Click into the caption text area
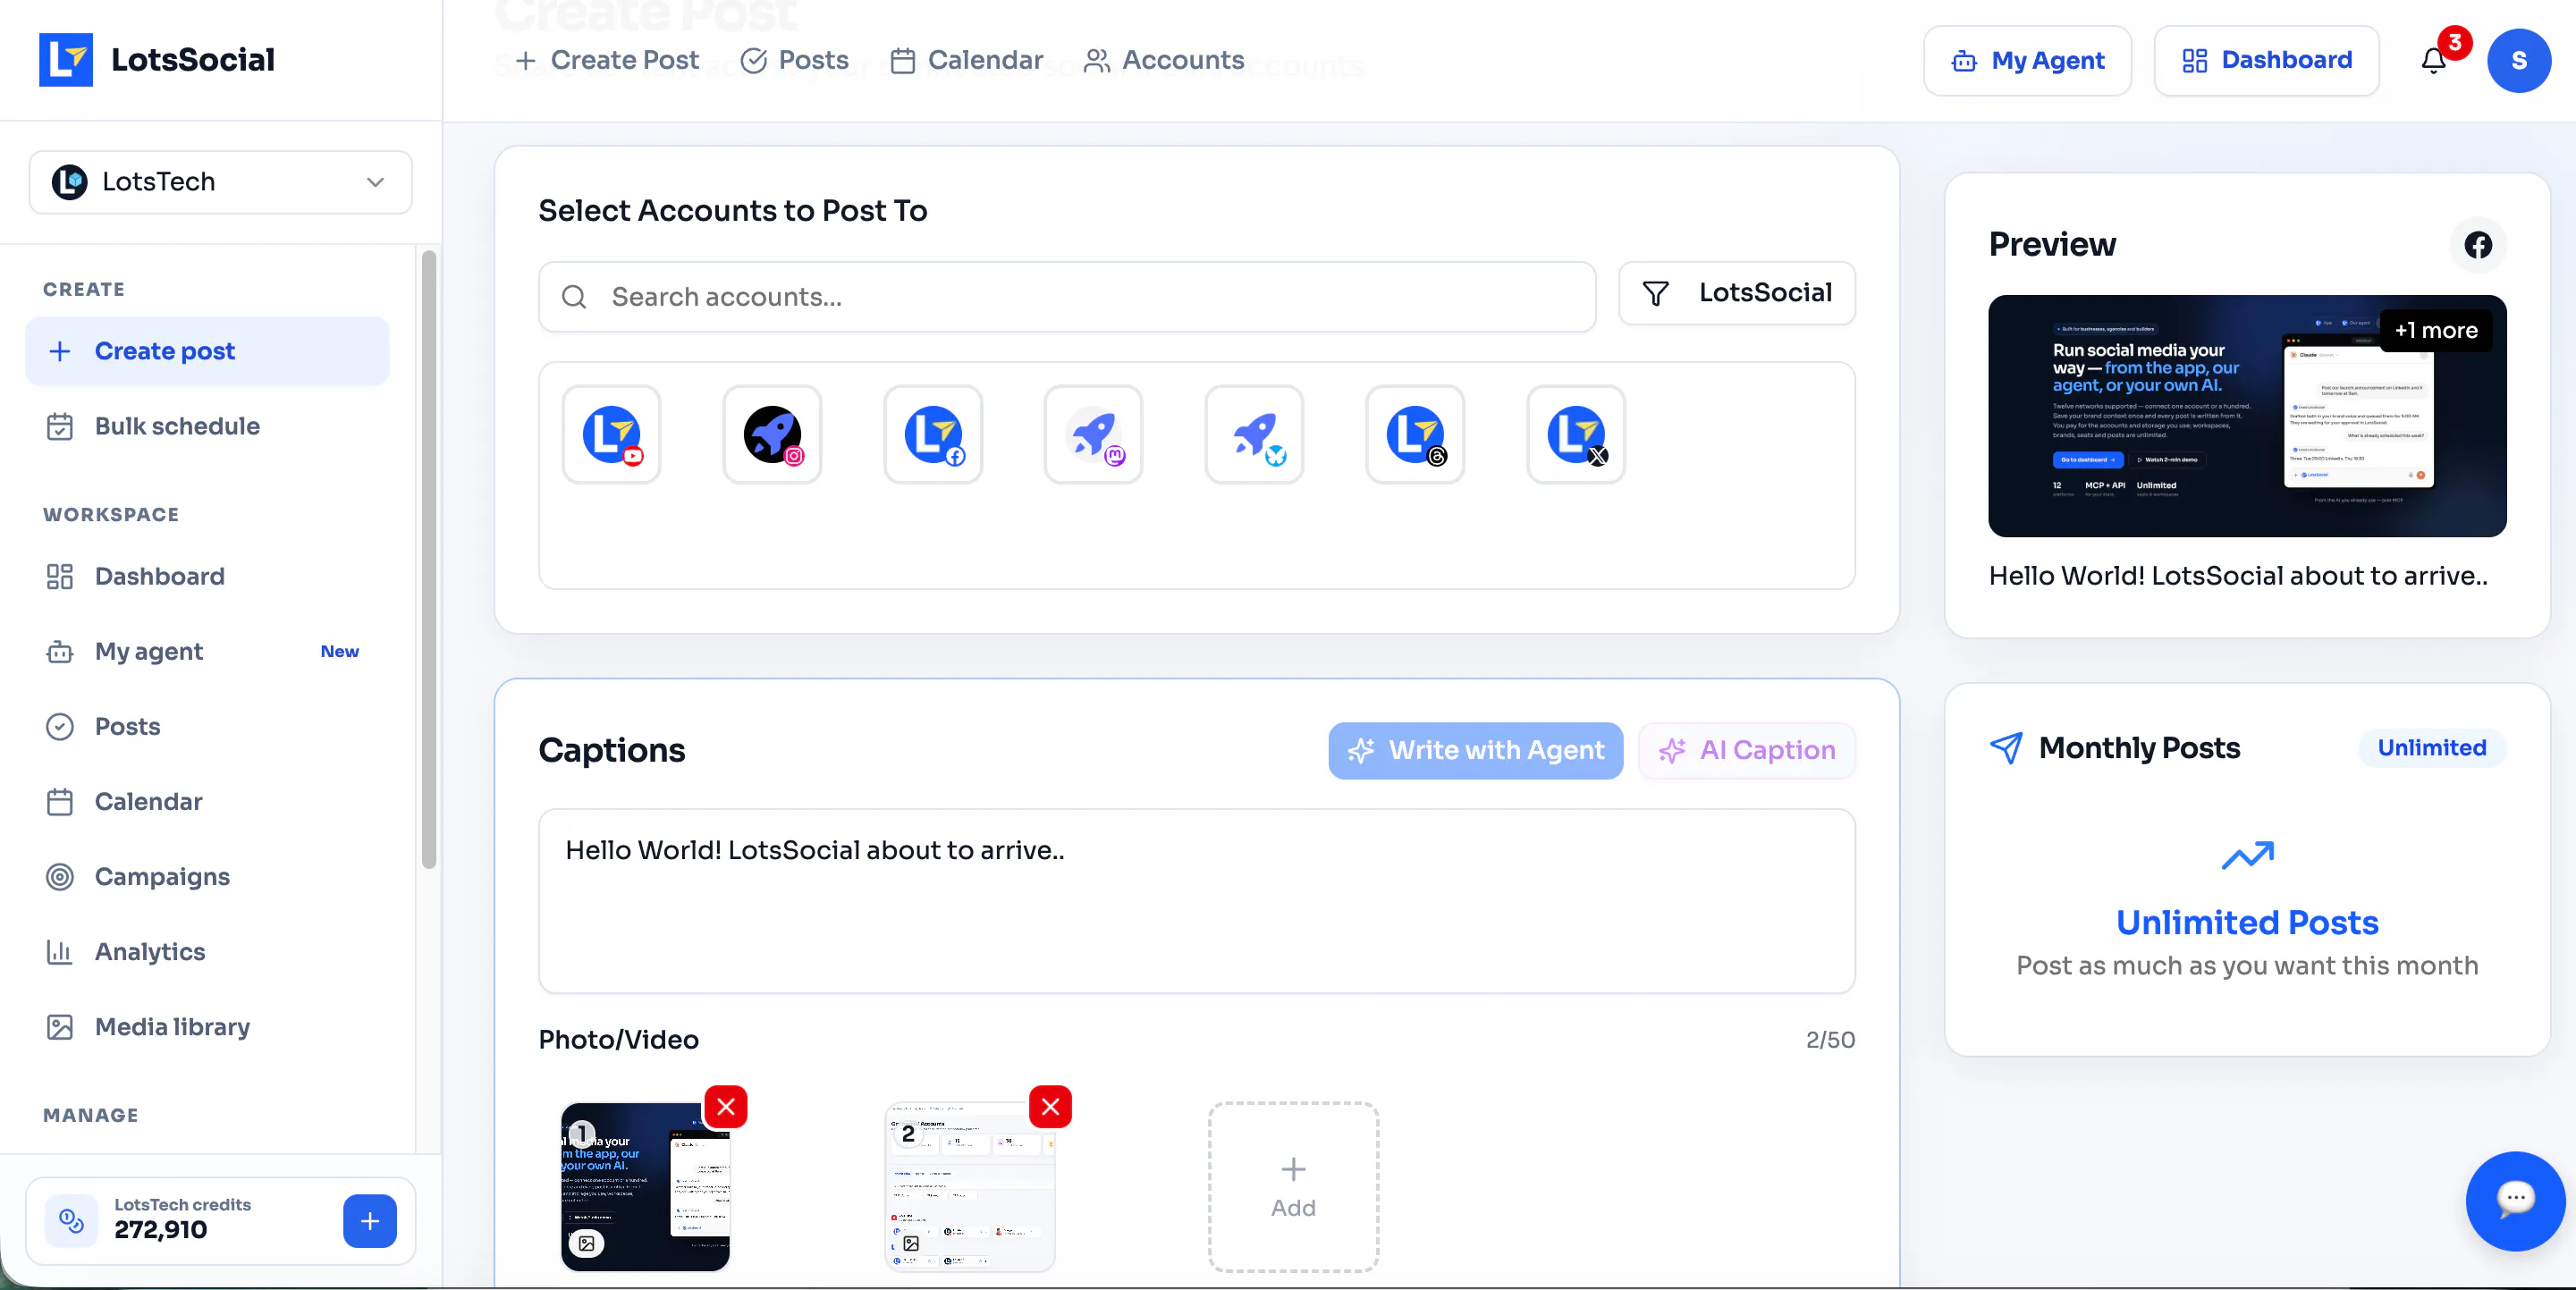Viewport: 2576px width, 1290px height. point(1196,901)
